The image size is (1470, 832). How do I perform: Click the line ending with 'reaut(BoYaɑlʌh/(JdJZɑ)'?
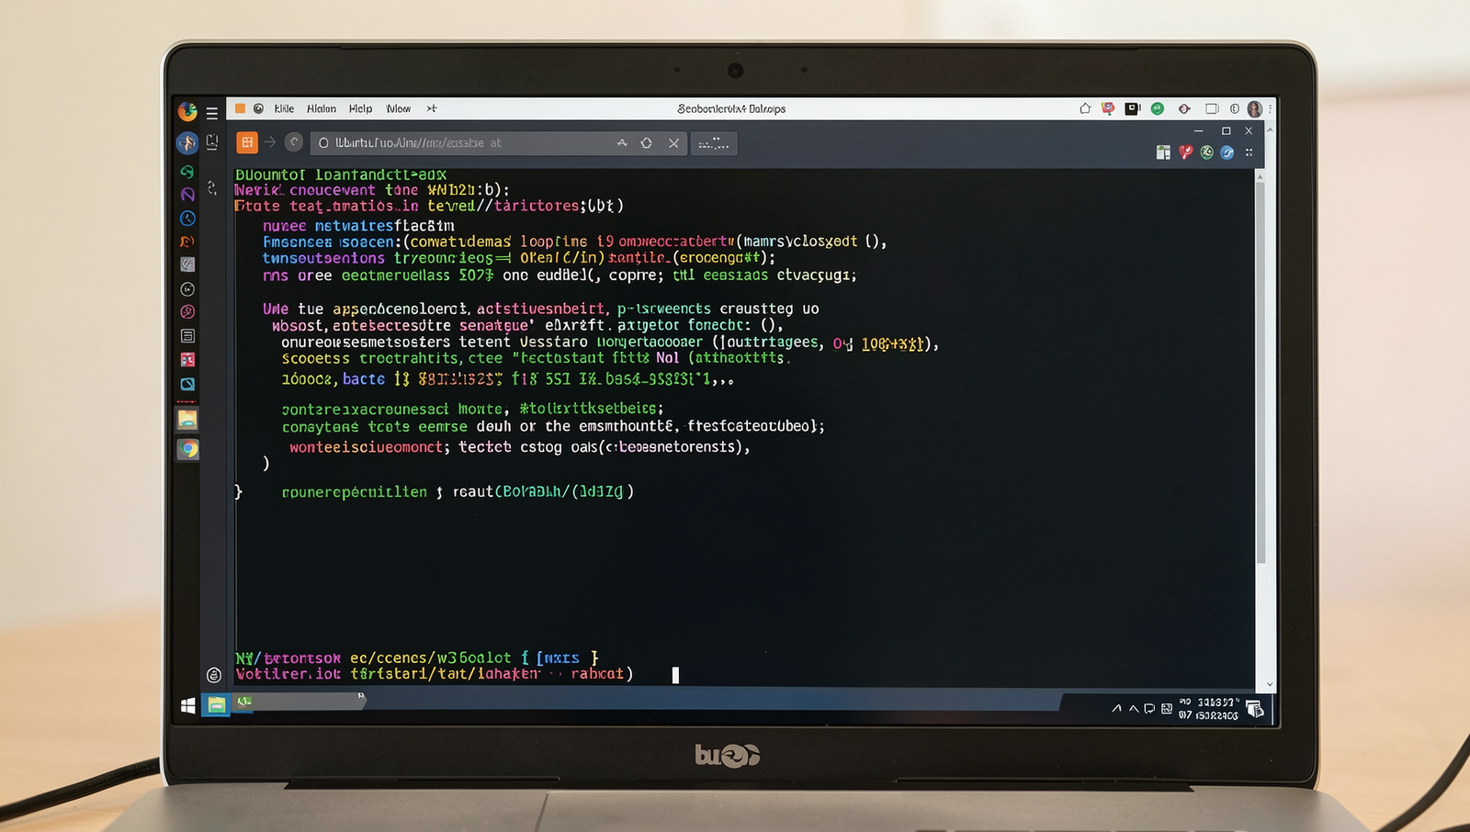458,492
